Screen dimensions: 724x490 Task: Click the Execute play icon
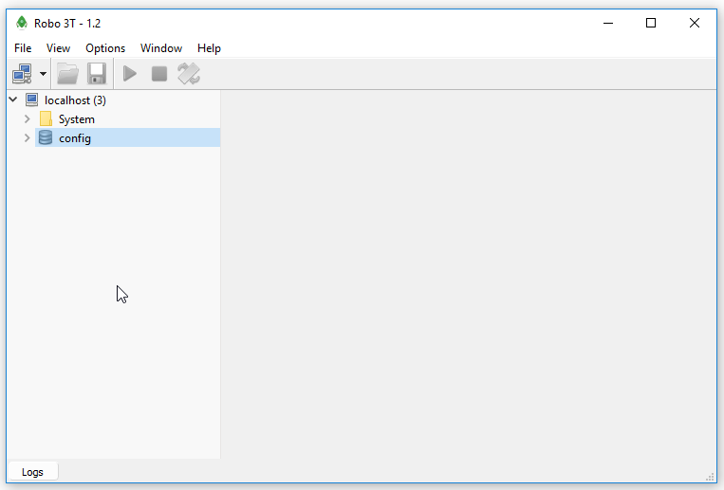tap(130, 74)
